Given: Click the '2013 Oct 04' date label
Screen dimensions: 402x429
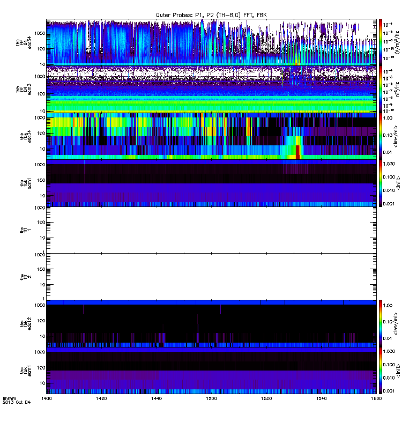Looking at the screenshot, I should point(17,402).
